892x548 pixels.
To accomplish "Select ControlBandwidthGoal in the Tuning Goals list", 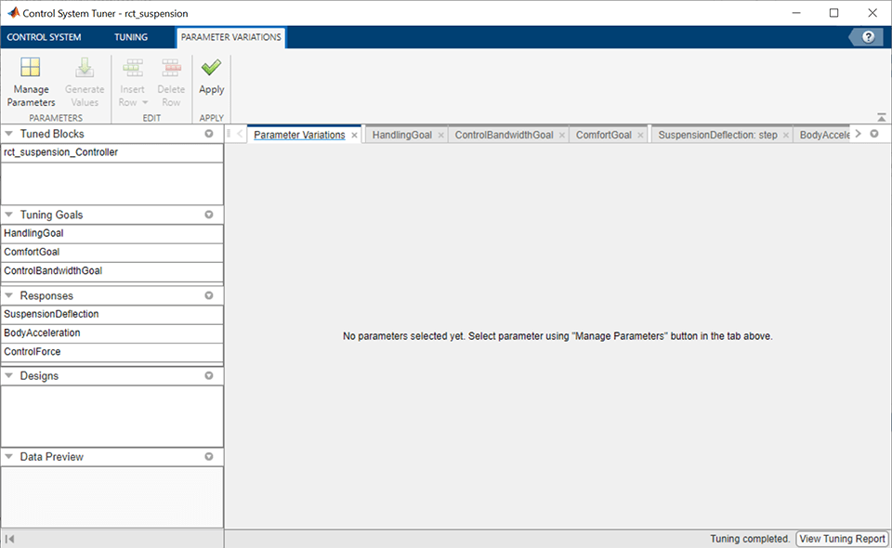I will [112, 270].
